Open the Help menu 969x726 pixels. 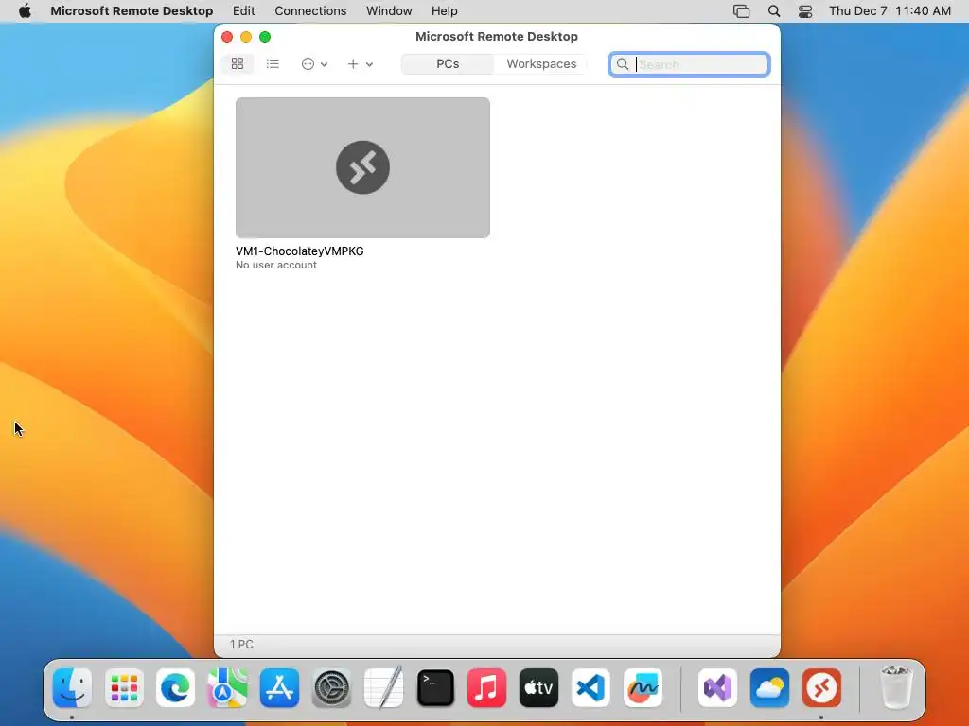click(x=445, y=11)
